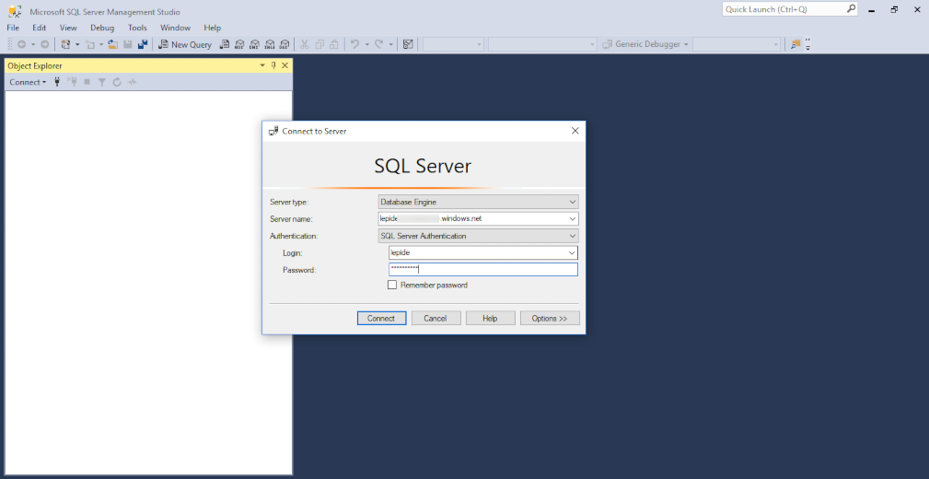Click into the Password field
929x479 pixels.
click(482, 270)
